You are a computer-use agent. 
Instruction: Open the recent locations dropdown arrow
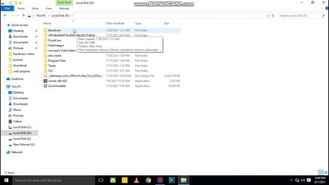pyautogui.click(x=18, y=15)
